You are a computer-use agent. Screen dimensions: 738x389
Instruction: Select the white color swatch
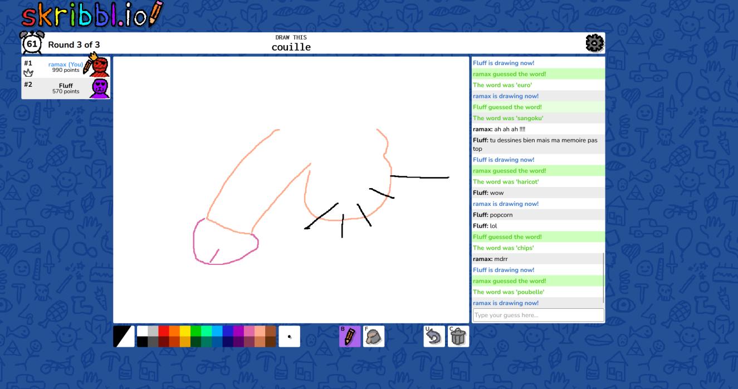click(x=143, y=331)
